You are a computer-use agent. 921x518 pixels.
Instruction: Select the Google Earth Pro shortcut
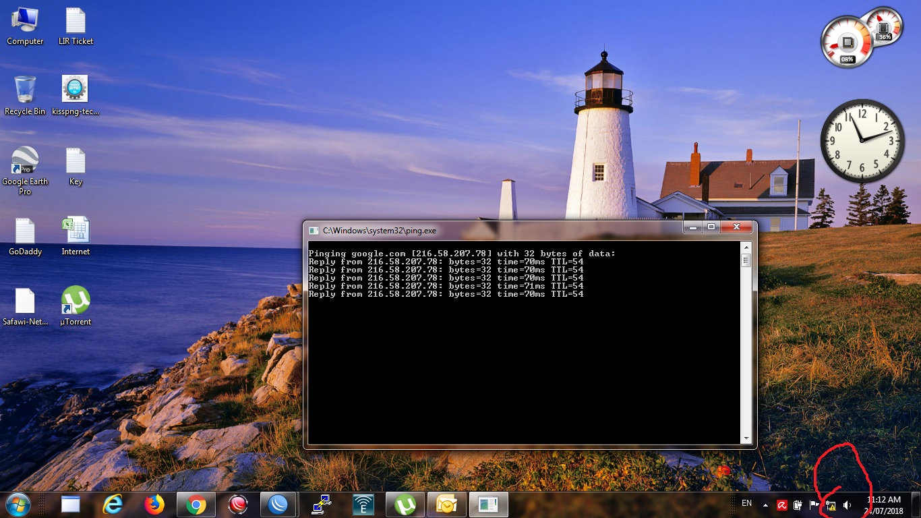25,171
